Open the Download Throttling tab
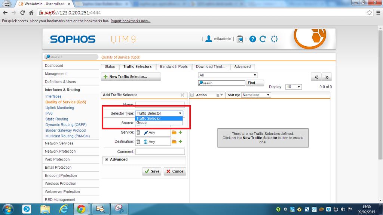The height and width of the screenshot is (215, 383). pyautogui.click(x=211, y=66)
